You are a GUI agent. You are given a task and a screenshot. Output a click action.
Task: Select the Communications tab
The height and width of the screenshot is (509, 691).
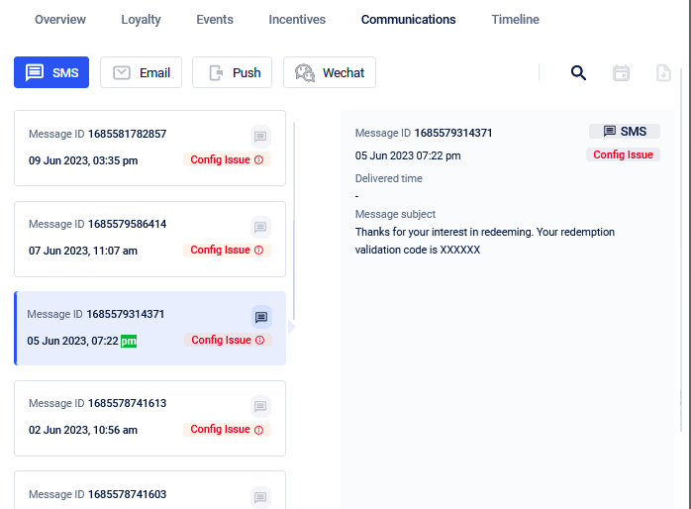pos(409,20)
